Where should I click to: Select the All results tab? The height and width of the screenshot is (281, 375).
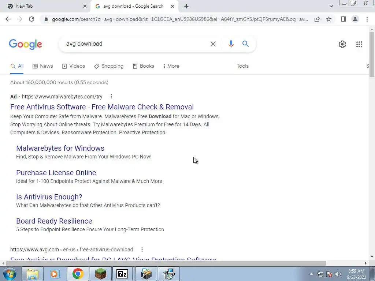point(17,66)
